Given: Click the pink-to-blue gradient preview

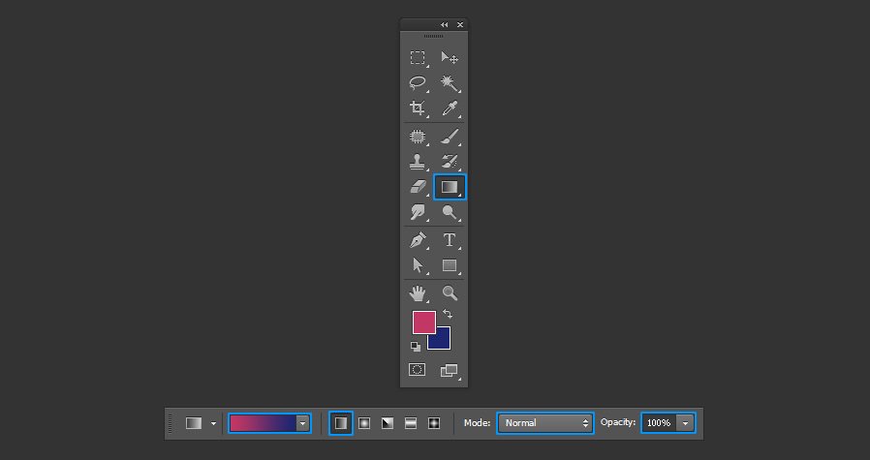Looking at the screenshot, I should click(x=263, y=423).
